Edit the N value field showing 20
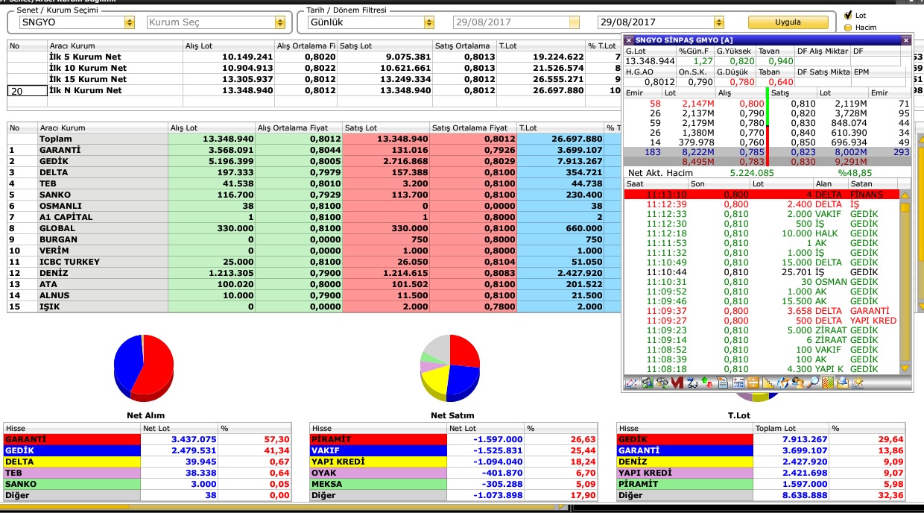 click(26, 90)
